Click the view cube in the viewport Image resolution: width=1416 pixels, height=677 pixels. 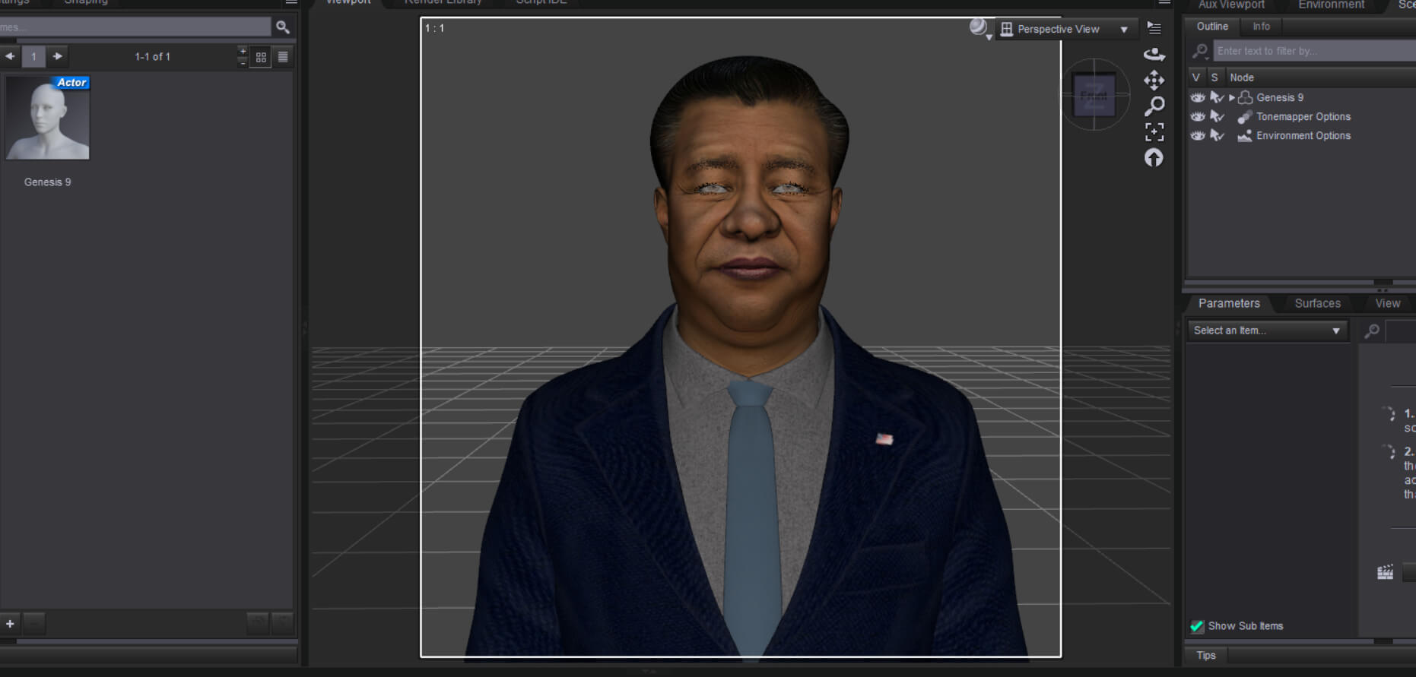(x=1094, y=95)
